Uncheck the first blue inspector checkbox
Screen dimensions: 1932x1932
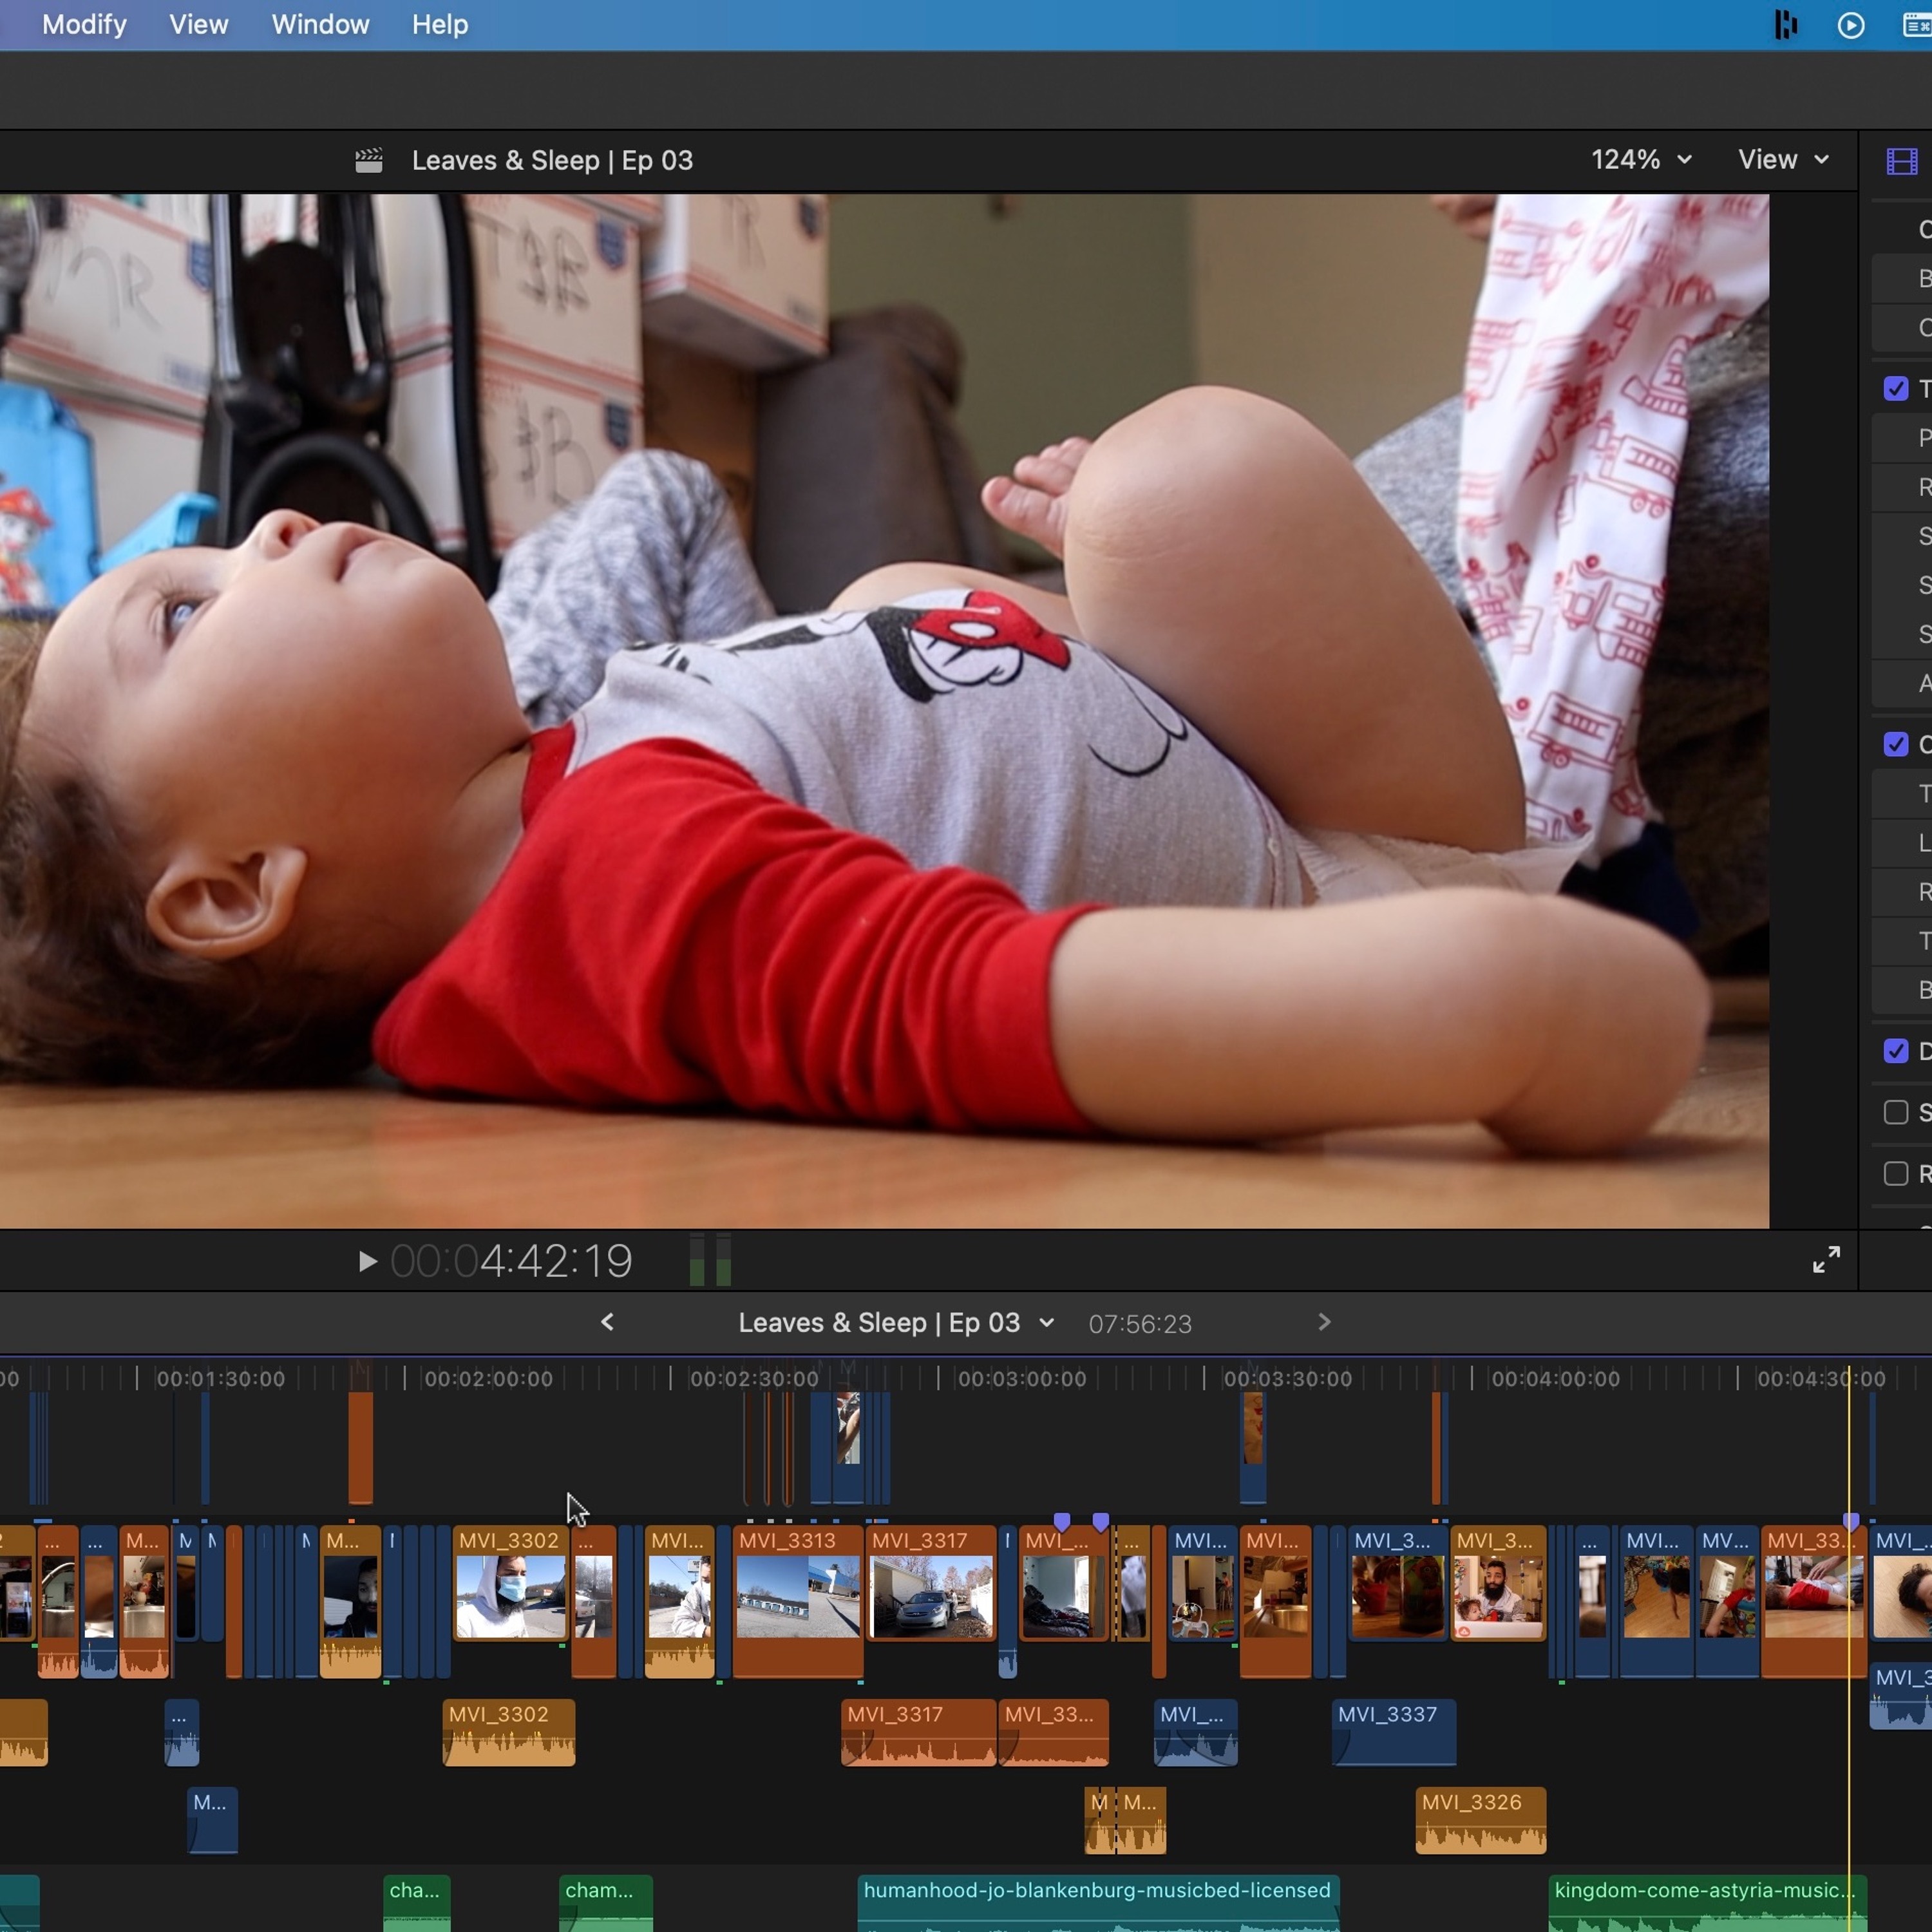pyautogui.click(x=1895, y=389)
